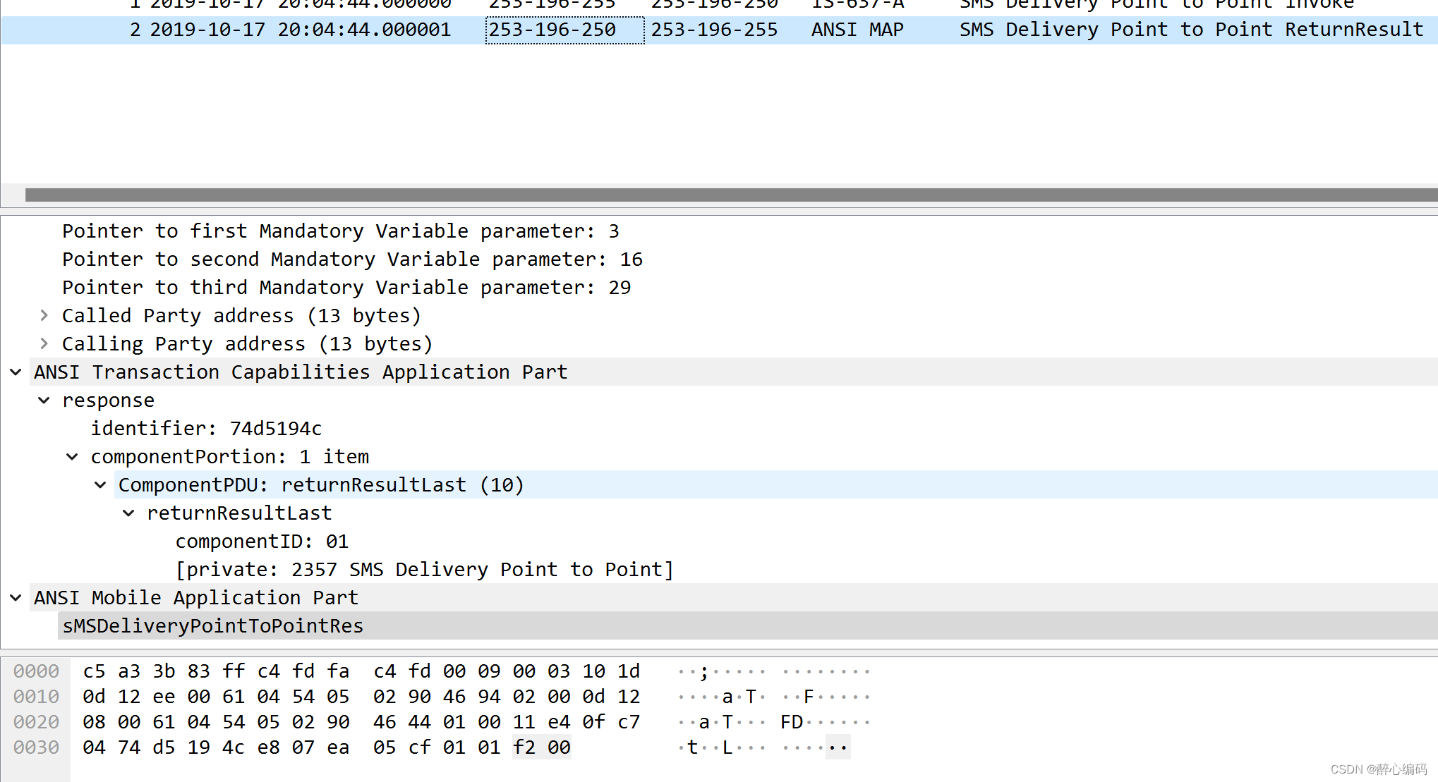Click hex offset 0020 row label

tap(36, 721)
